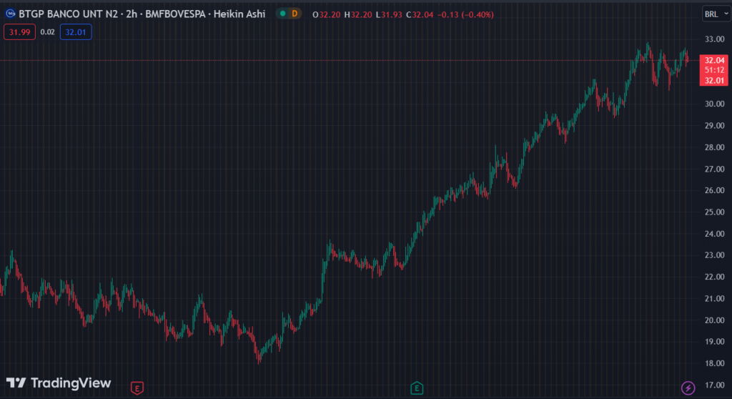The height and width of the screenshot is (399, 732).
Task: Click the 22.00 price axis label
Action: coord(714,277)
